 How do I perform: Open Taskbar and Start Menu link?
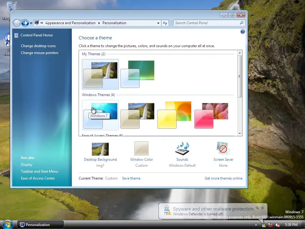[40, 171]
